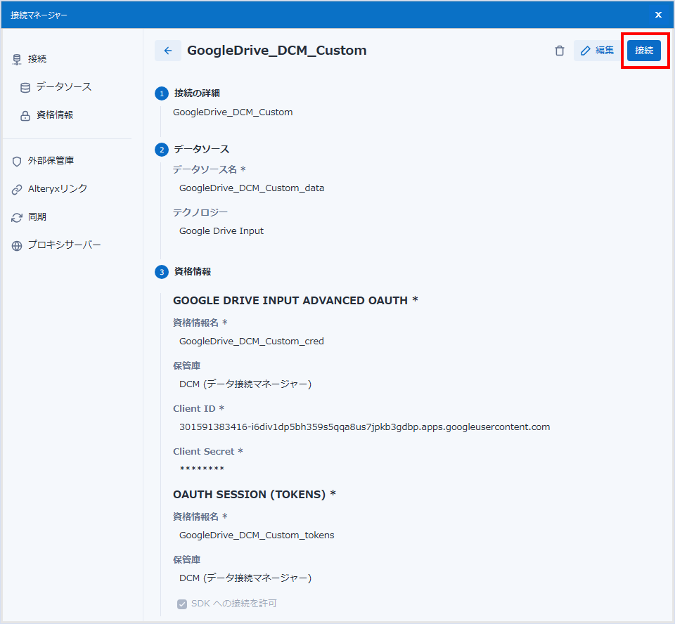The width and height of the screenshot is (675, 624).
Task: Click the back arrow beside GoogleDrive_DCM_Custom title
Action: [167, 51]
